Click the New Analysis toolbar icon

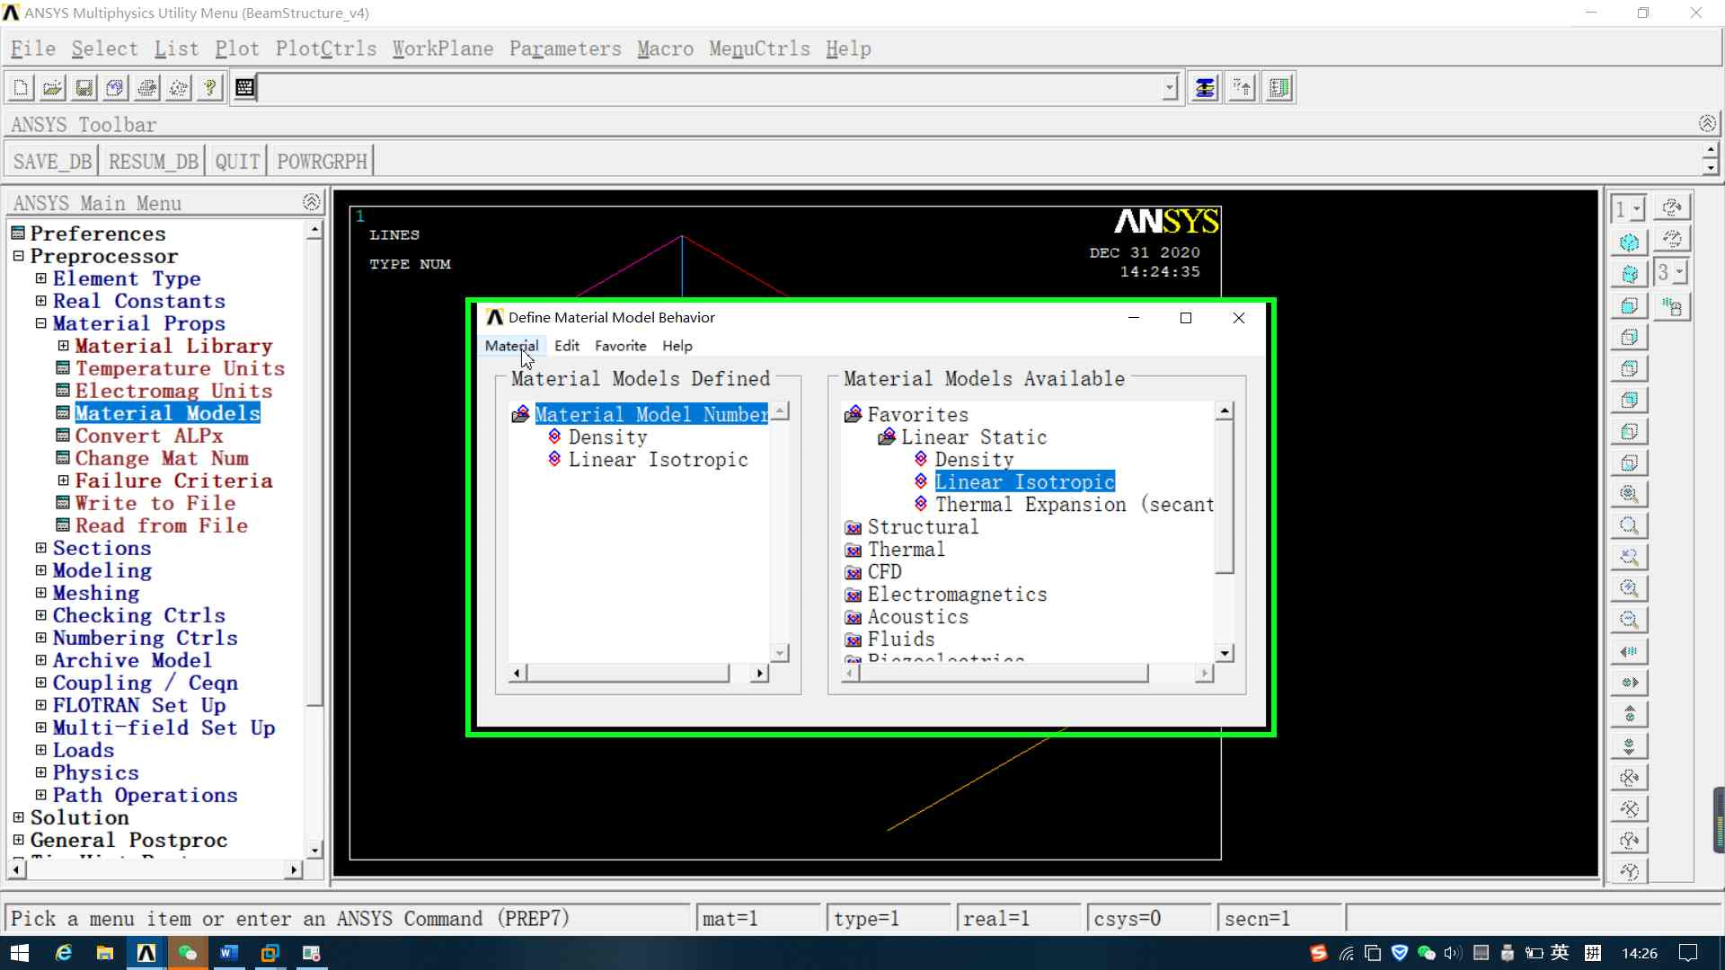pyautogui.click(x=21, y=87)
